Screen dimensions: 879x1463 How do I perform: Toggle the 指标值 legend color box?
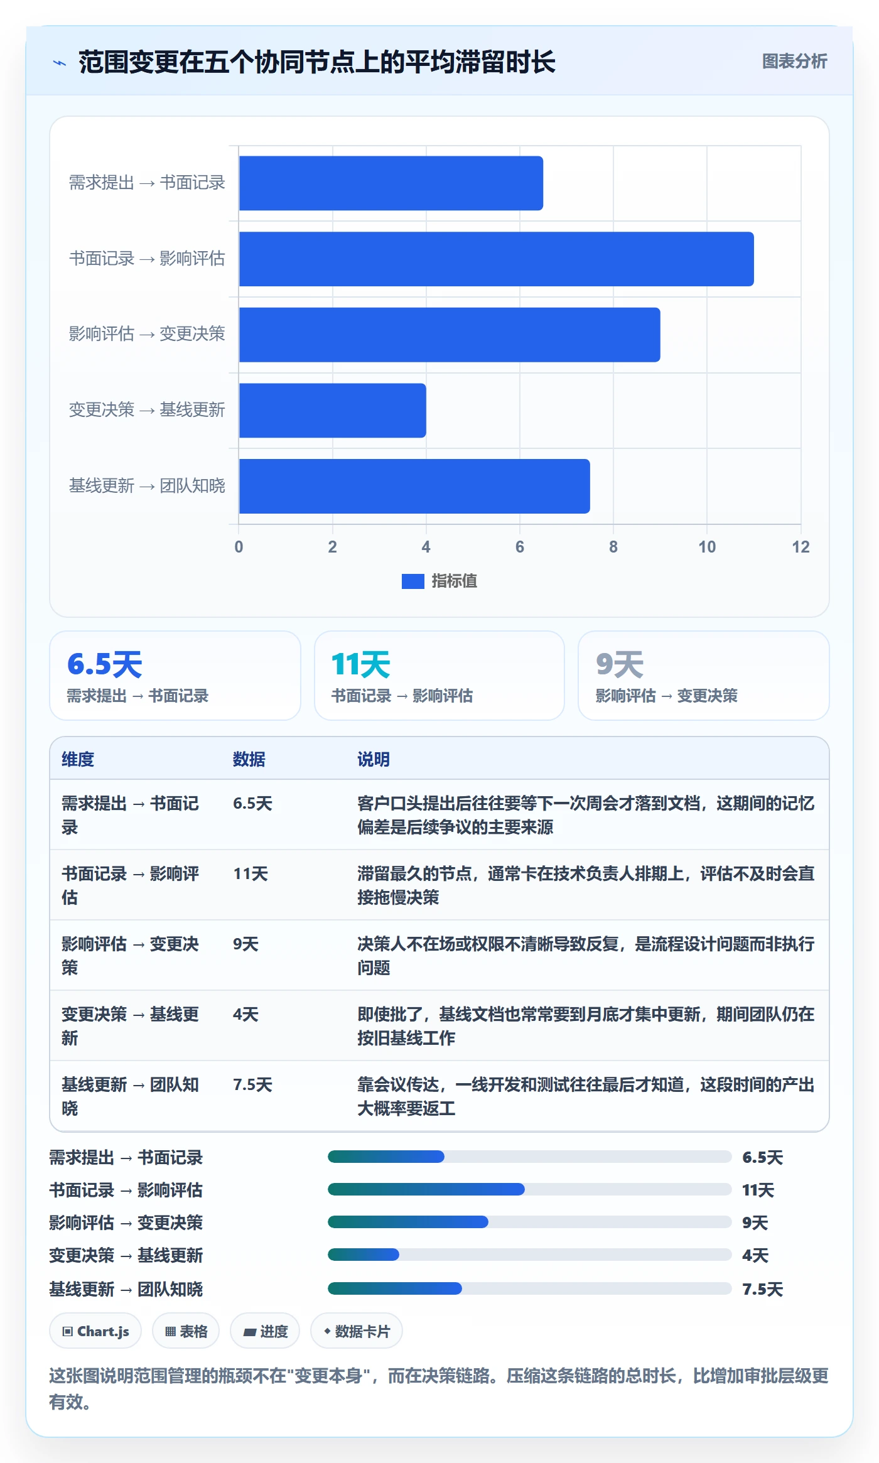tap(413, 581)
